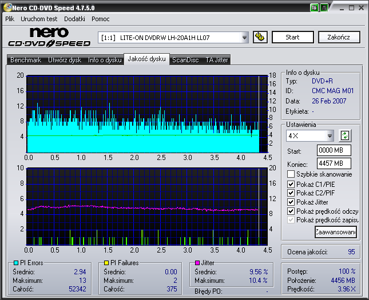Expand the LITE-ON drive selection dropdown

click(x=245, y=38)
